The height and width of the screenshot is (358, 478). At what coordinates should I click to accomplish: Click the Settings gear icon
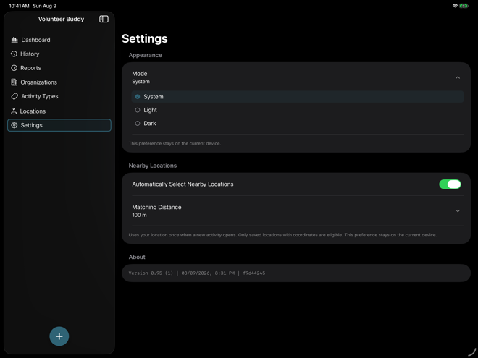click(14, 125)
